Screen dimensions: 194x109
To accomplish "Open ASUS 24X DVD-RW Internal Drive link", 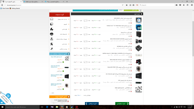I will [55, 67].
